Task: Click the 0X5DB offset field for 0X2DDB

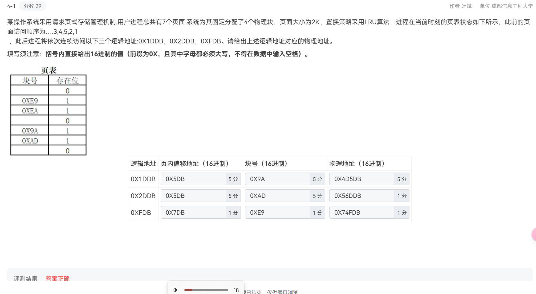Action: [x=193, y=196]
